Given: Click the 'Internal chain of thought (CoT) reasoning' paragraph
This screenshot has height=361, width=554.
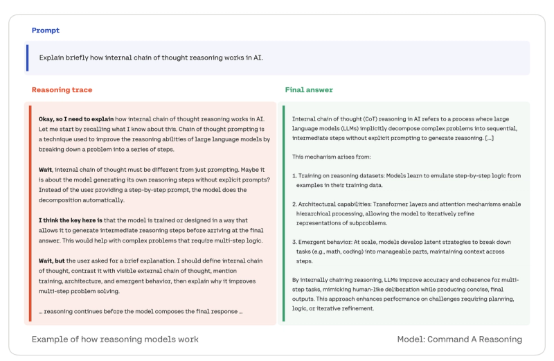Looking at the screenshot, I should point(404,129).
